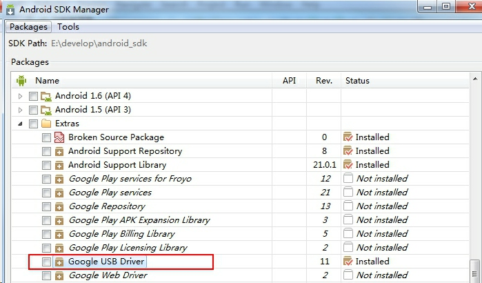Click the SDK Path value E:\develop\android_sdk
This screenshot has width=482, height=283.
tap(99, 43)
